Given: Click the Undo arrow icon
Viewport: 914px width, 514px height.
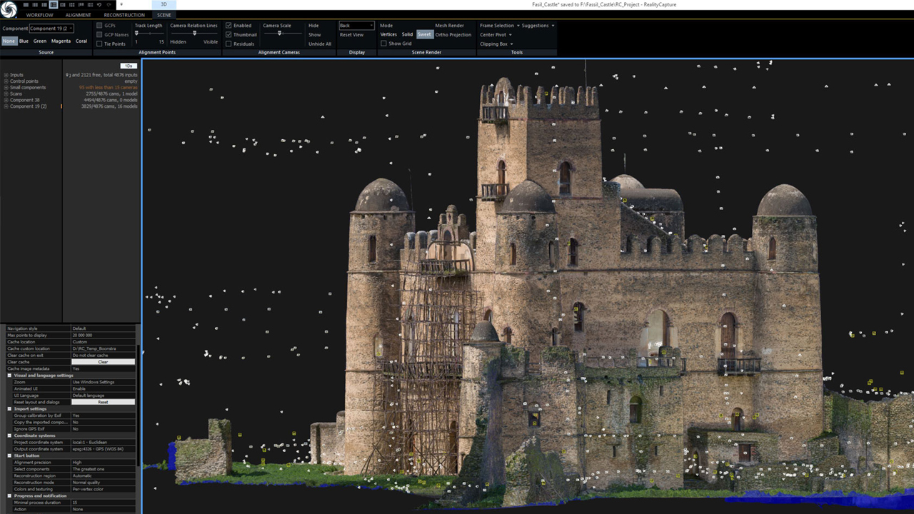Looking at the screenshot, I should coord(99,5).
